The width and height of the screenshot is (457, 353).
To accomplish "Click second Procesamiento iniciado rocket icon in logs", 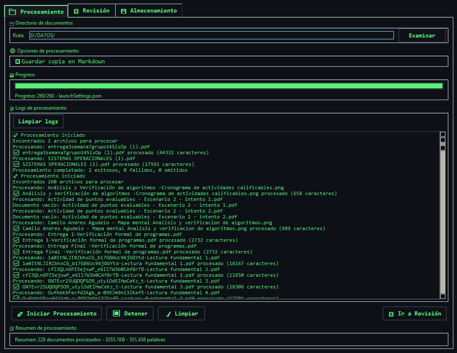I will click(15, 176).
